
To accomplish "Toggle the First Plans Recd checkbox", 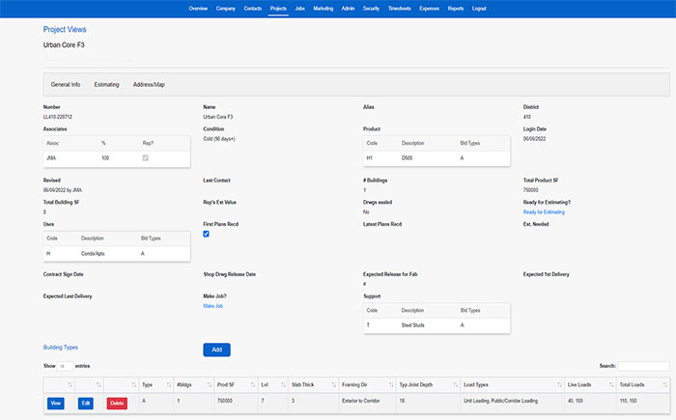I will (x=206, y=234).
